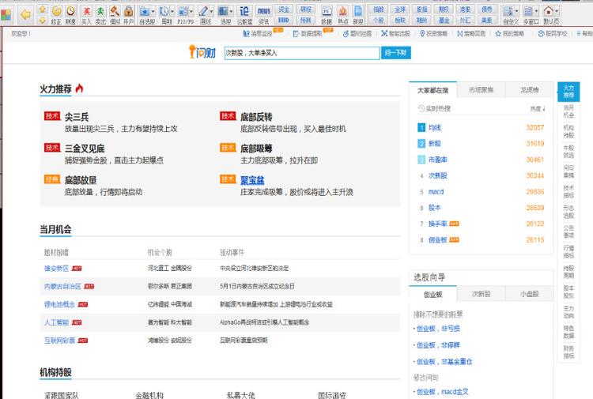Click the 数据 toolbar icon
593x399 pixels.
coord(327,13)
